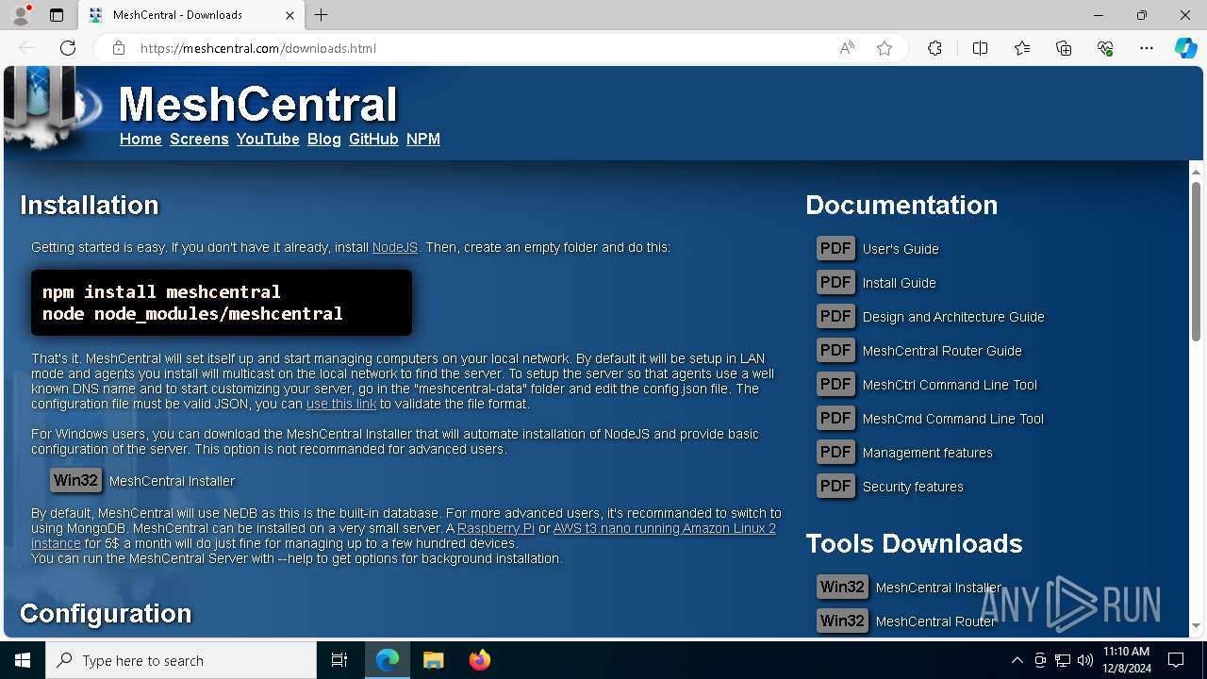Add this page to favorites with the star icon
This screenshot has width=1207, height=679.
(x=885, y=48)
